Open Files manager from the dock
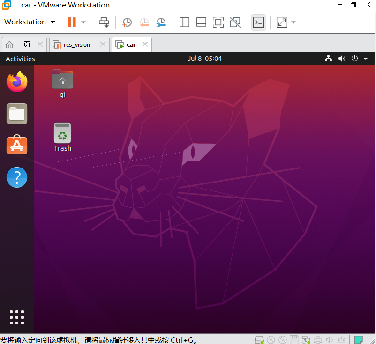The height and width of the screenshot is (344, 376). click(x=17, y=114)
